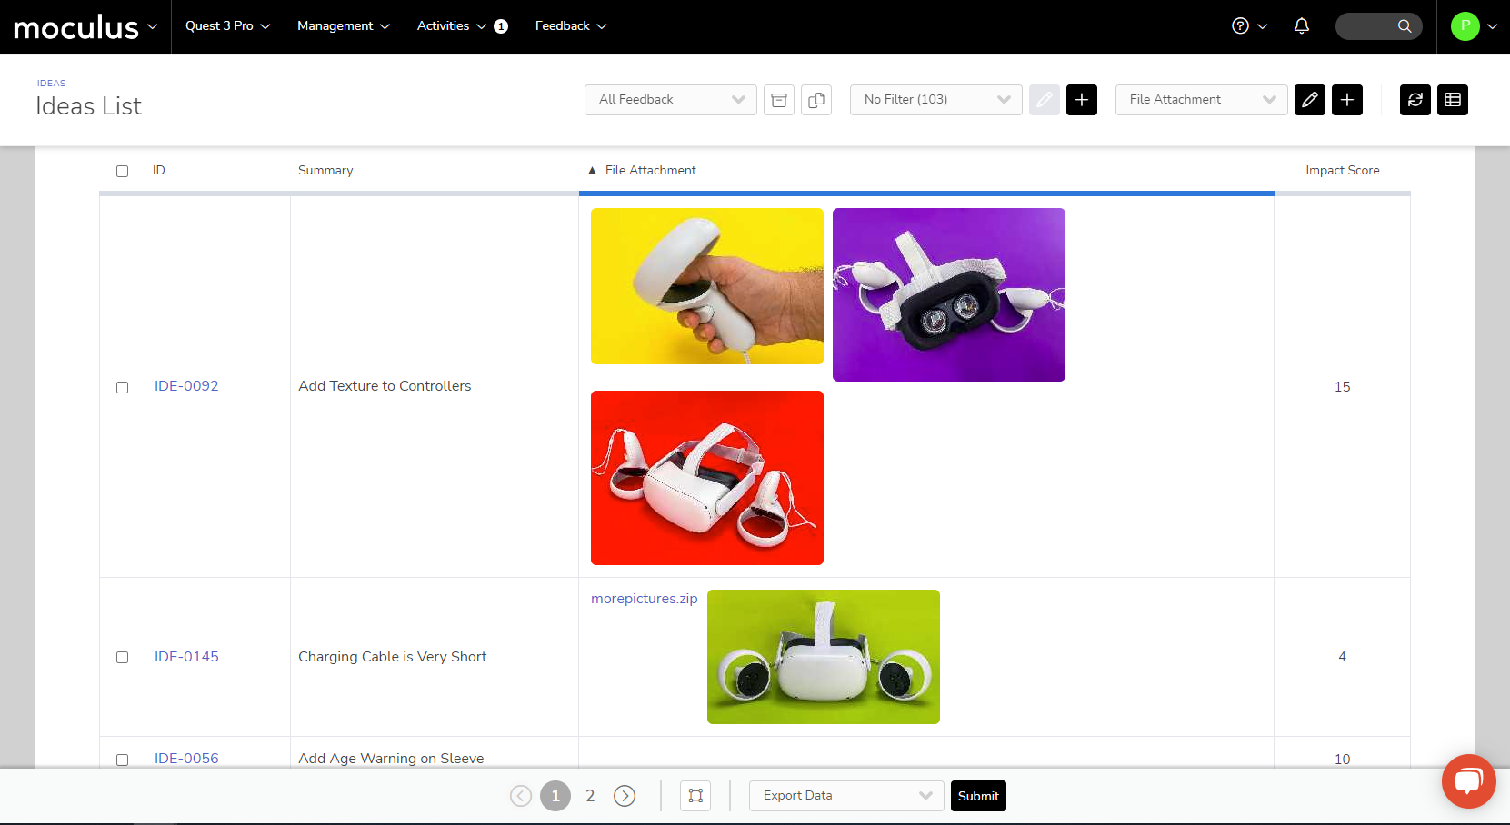Open the yellow controller image thumbnail

pyautogui.click(x=706, y=286)
